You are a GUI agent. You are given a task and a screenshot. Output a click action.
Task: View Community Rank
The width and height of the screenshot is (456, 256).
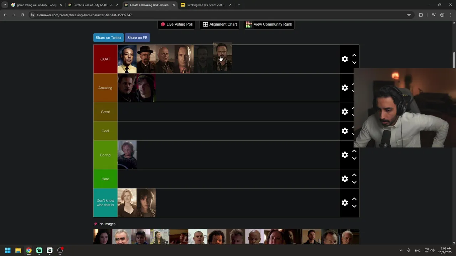point(269,24)
